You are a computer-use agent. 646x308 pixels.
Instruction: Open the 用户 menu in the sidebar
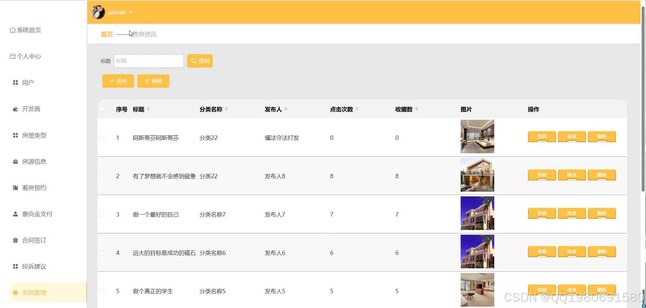tap(28, 83)
